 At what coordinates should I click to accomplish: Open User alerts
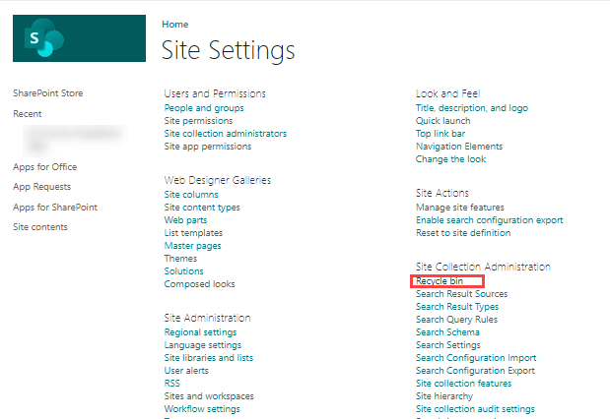click(x=186, y=371)
